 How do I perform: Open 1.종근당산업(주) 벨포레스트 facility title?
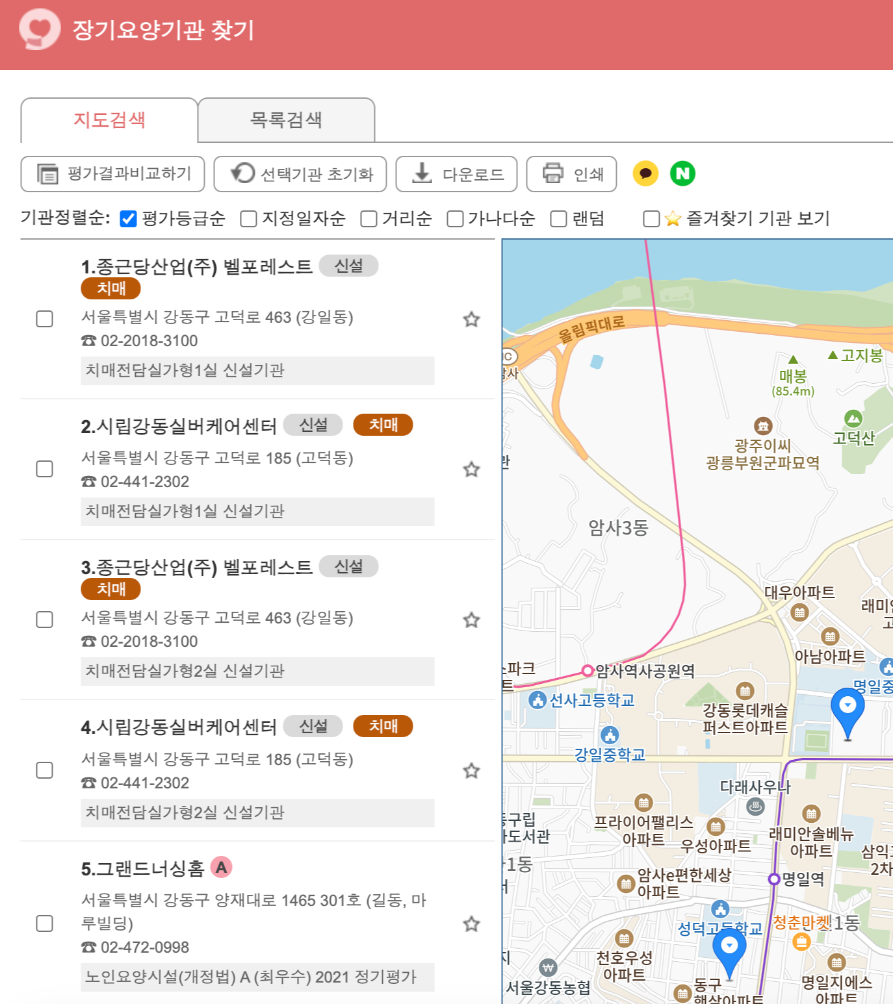(x=197, y=266)
